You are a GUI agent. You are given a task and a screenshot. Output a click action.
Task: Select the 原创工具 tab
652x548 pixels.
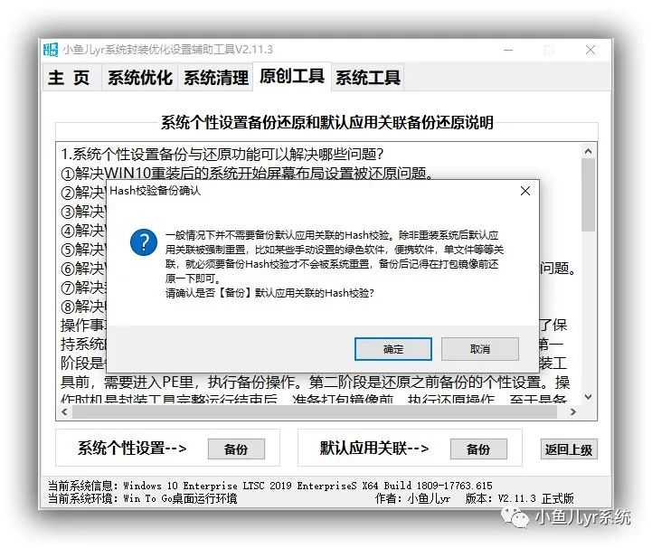point(292,76)
